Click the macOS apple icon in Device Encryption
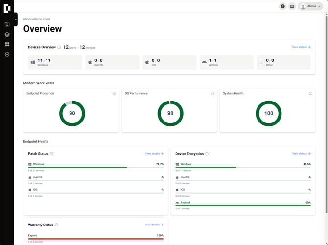The width and height of the screenshot is (328, 245). [177, 177]
